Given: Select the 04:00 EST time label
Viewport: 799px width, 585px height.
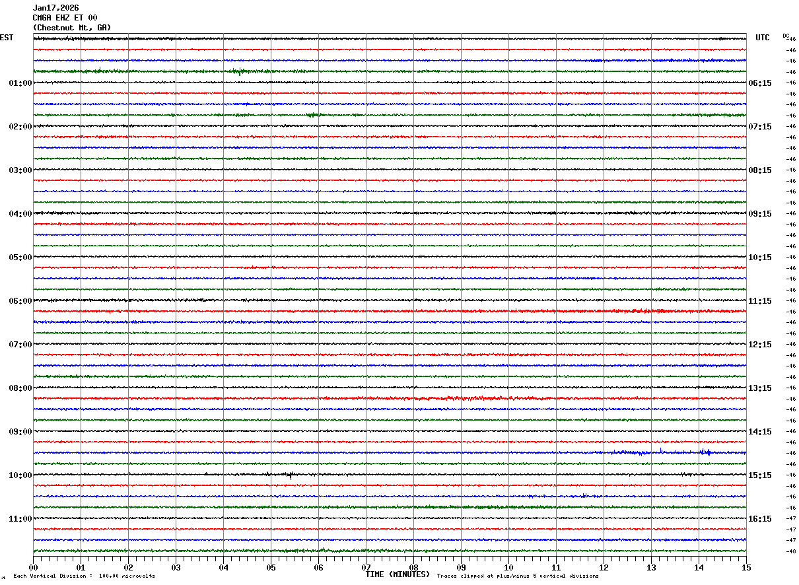Looking at the screenshot, I should coord(20,214).
